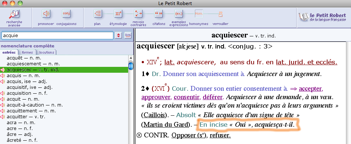Open the Opposer (s') antonym link
This screenshot has height=144, width=351.
[x=189, y=135]
